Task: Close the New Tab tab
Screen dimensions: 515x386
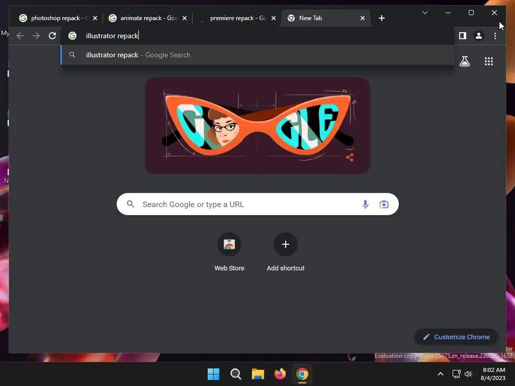Action: point(363,18)
